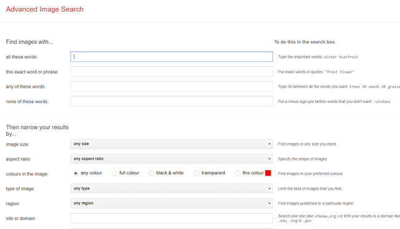Click the 'any of these words:' label
The height and width of the screenshot is (229, 400).
pos(26,87)
